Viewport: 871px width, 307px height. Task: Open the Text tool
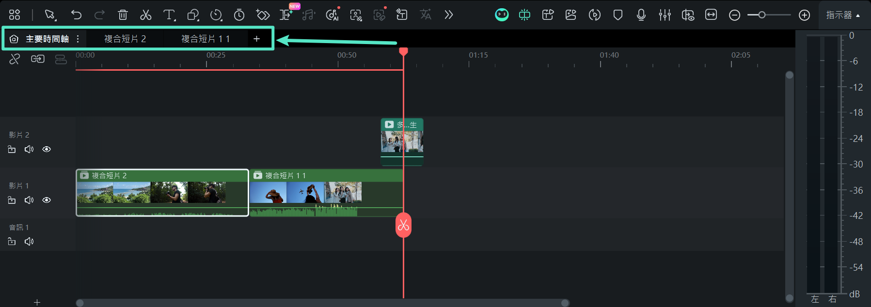169,15
